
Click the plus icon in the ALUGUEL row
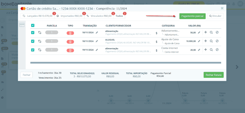pos(206,41)
